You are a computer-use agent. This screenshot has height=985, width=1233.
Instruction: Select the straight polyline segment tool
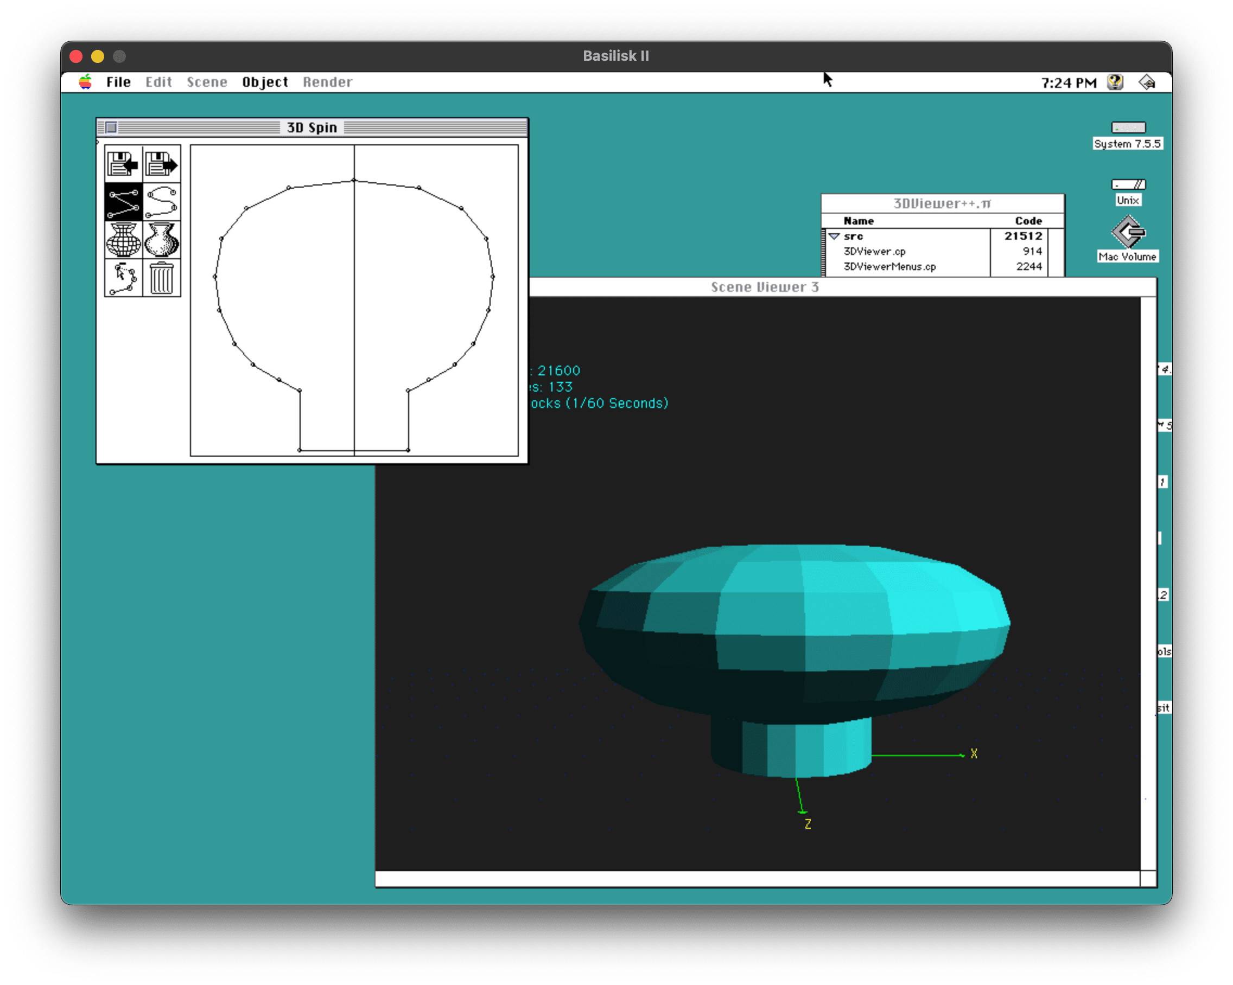click(123, 202)
